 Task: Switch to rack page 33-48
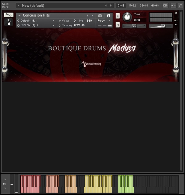[x=143, y=6]
